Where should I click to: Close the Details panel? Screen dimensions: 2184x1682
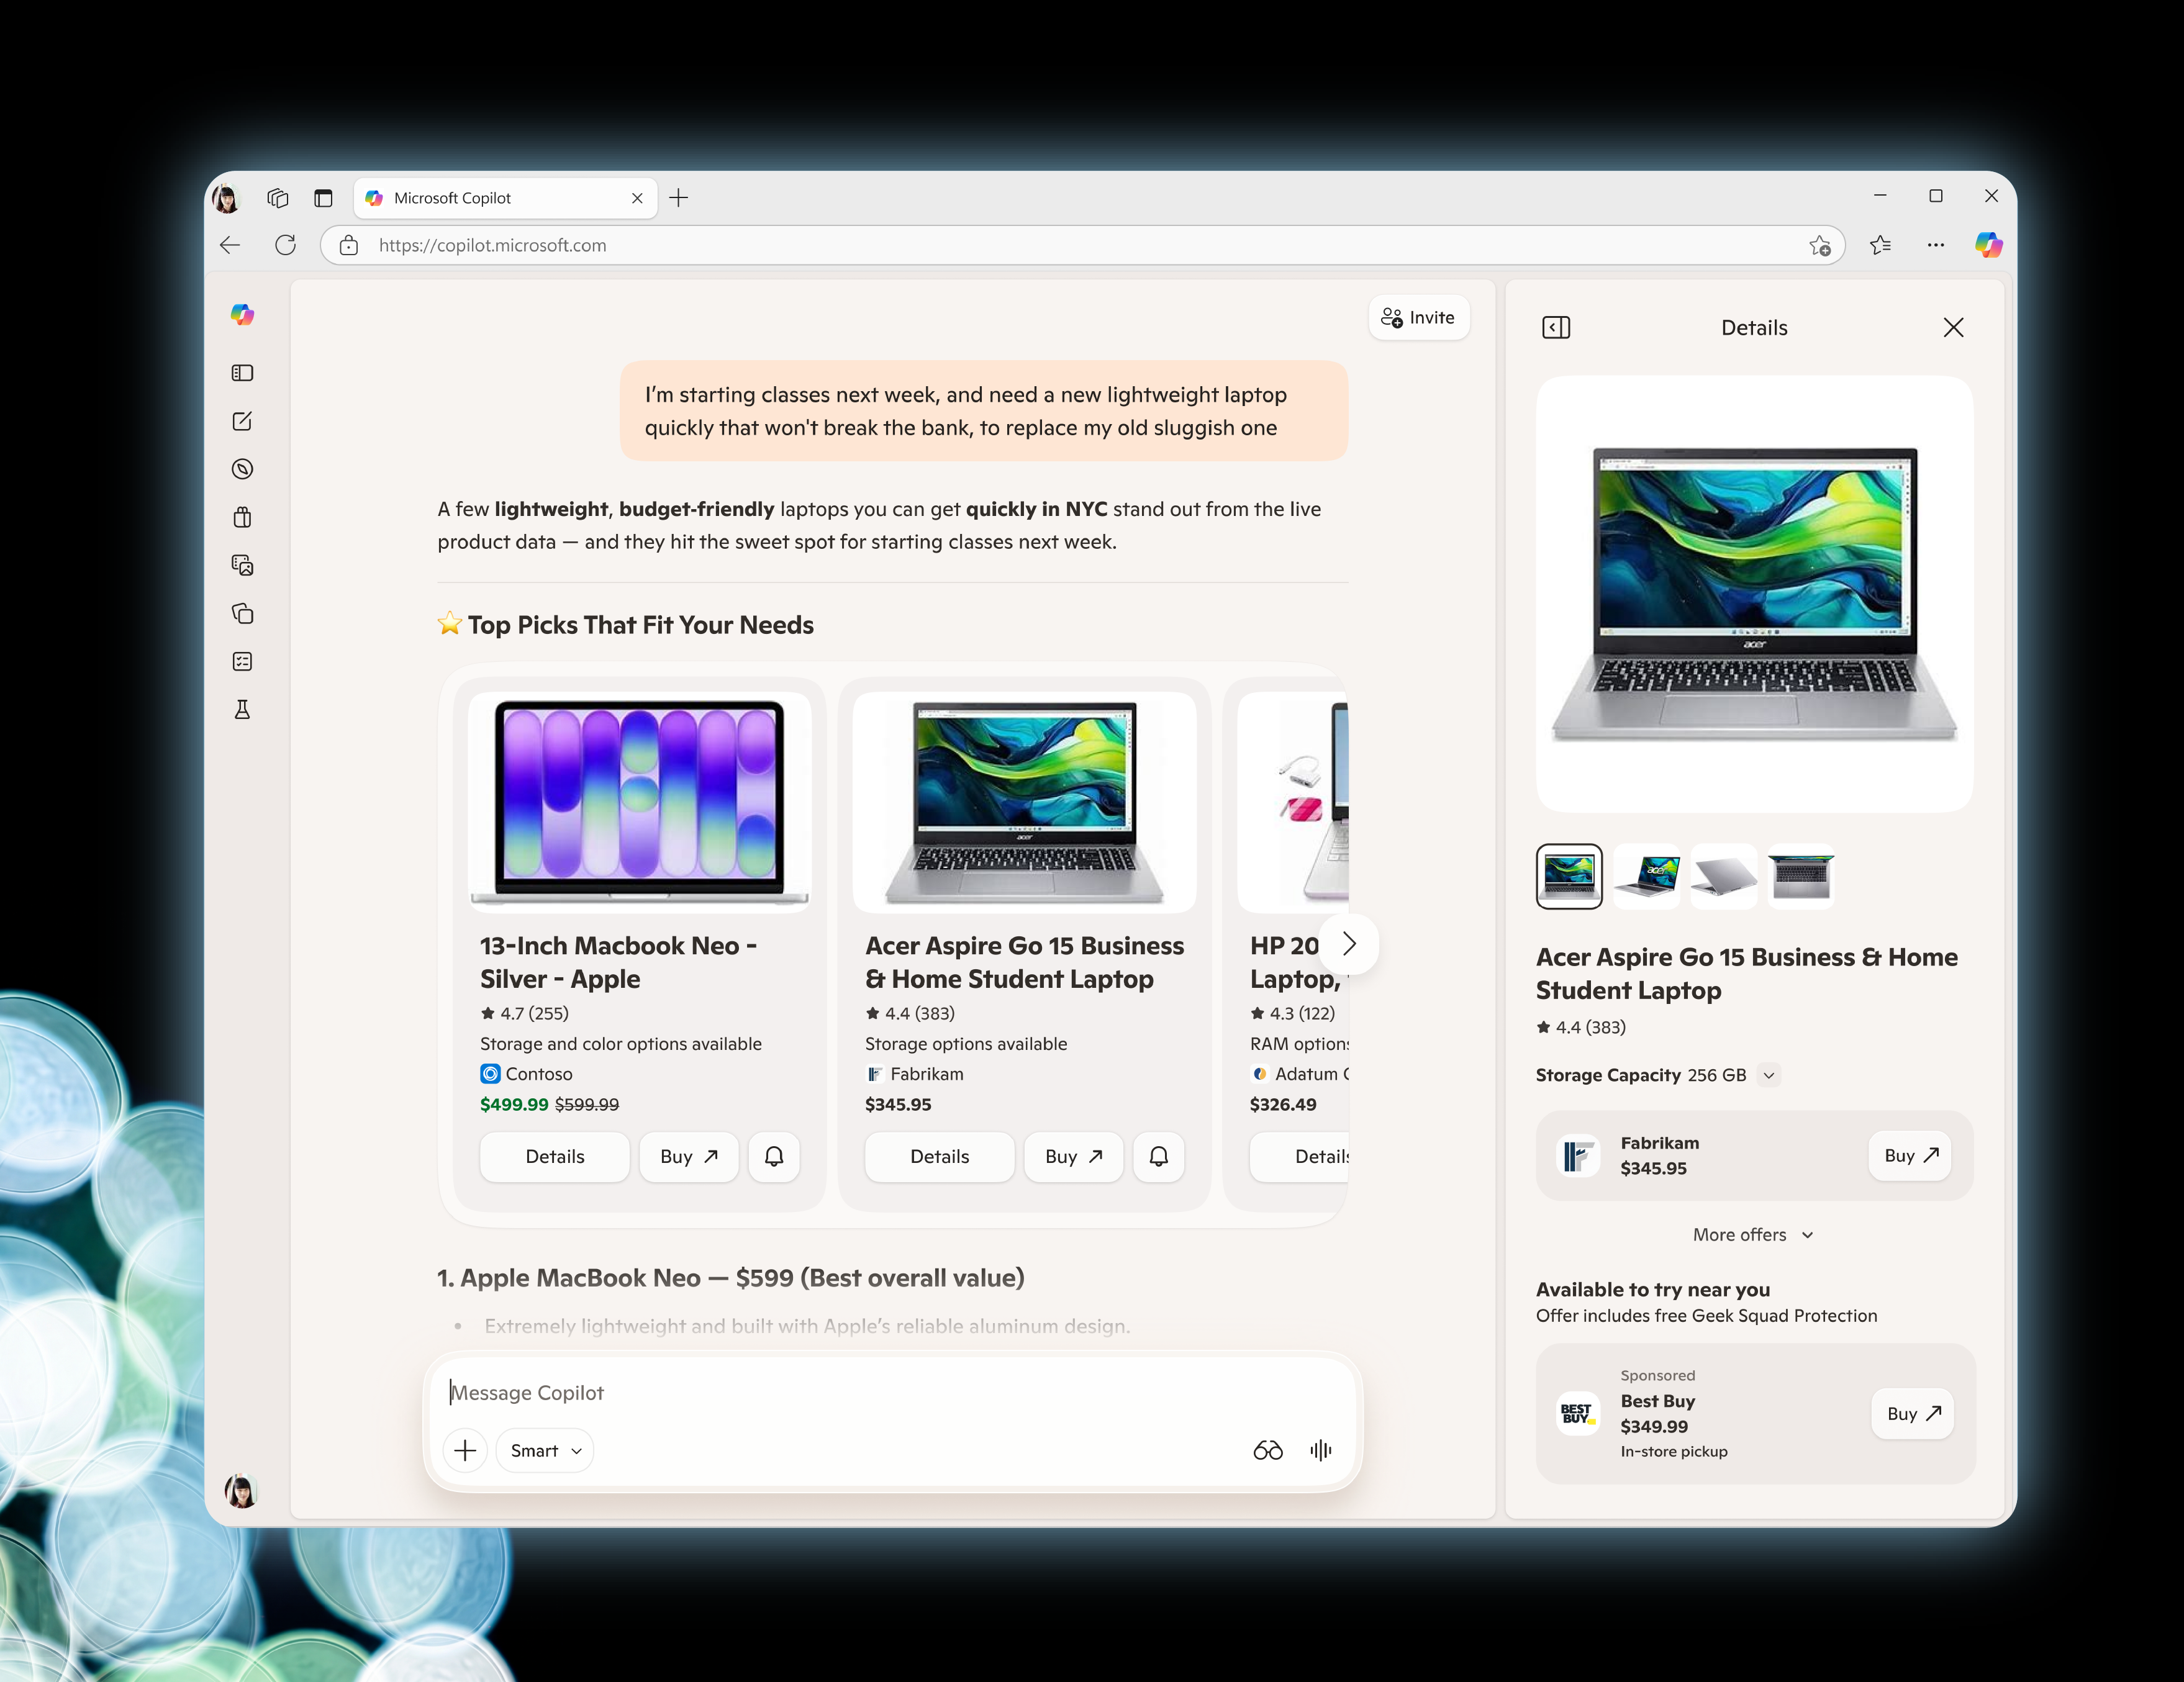coord(1953,327)
